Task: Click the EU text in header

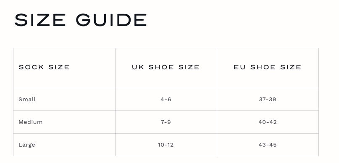Action: pyautogui.click(x=239, y=67)
